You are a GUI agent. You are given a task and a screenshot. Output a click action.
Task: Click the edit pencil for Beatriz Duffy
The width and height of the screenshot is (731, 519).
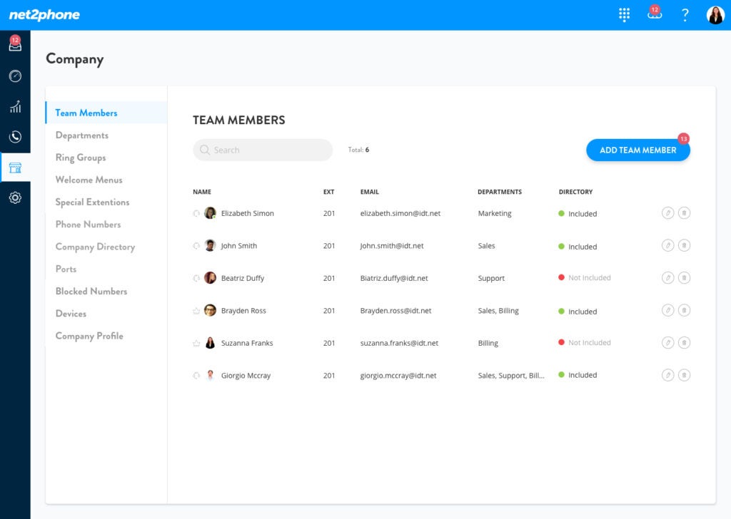point(667,278)
